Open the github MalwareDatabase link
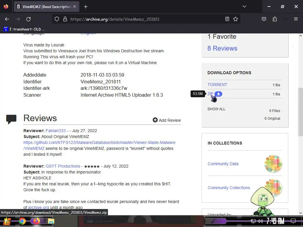Viewport: 303px width, 227px height. (x=99, y=145)
